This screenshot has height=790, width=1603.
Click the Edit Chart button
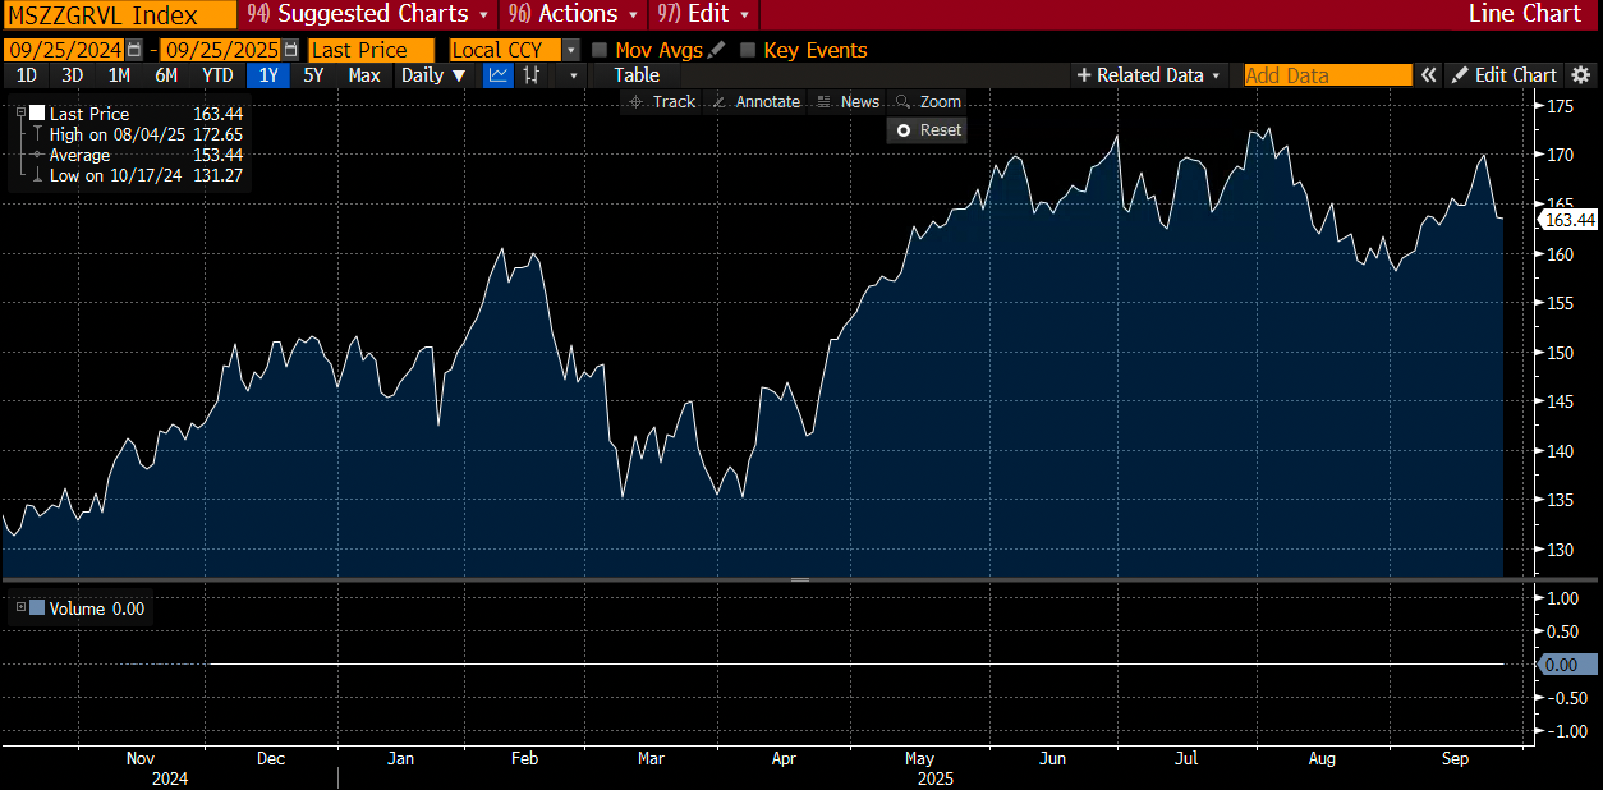tap(1503, 75)
